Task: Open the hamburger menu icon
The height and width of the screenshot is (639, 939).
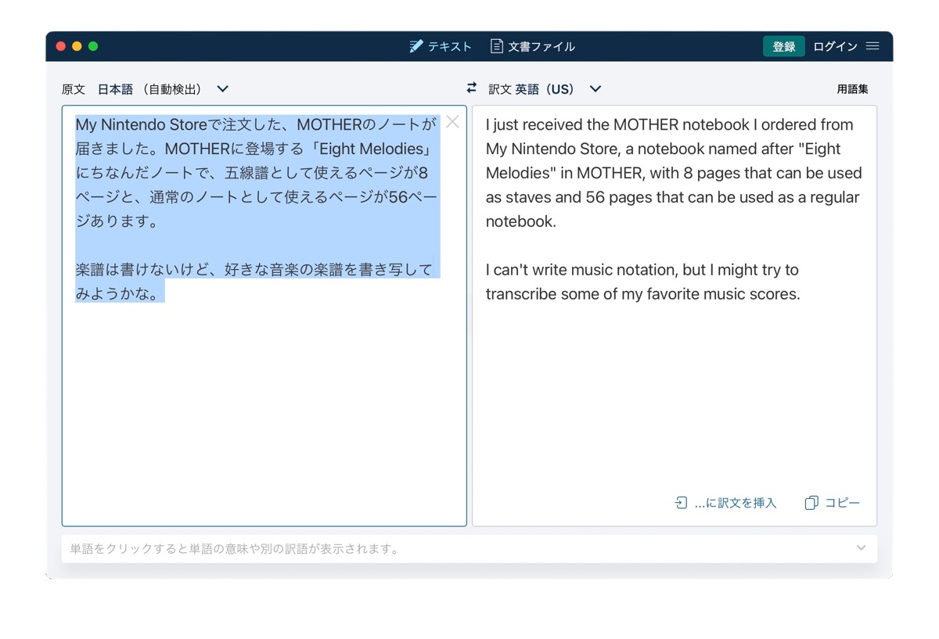Action: click(x=872, y=46)
